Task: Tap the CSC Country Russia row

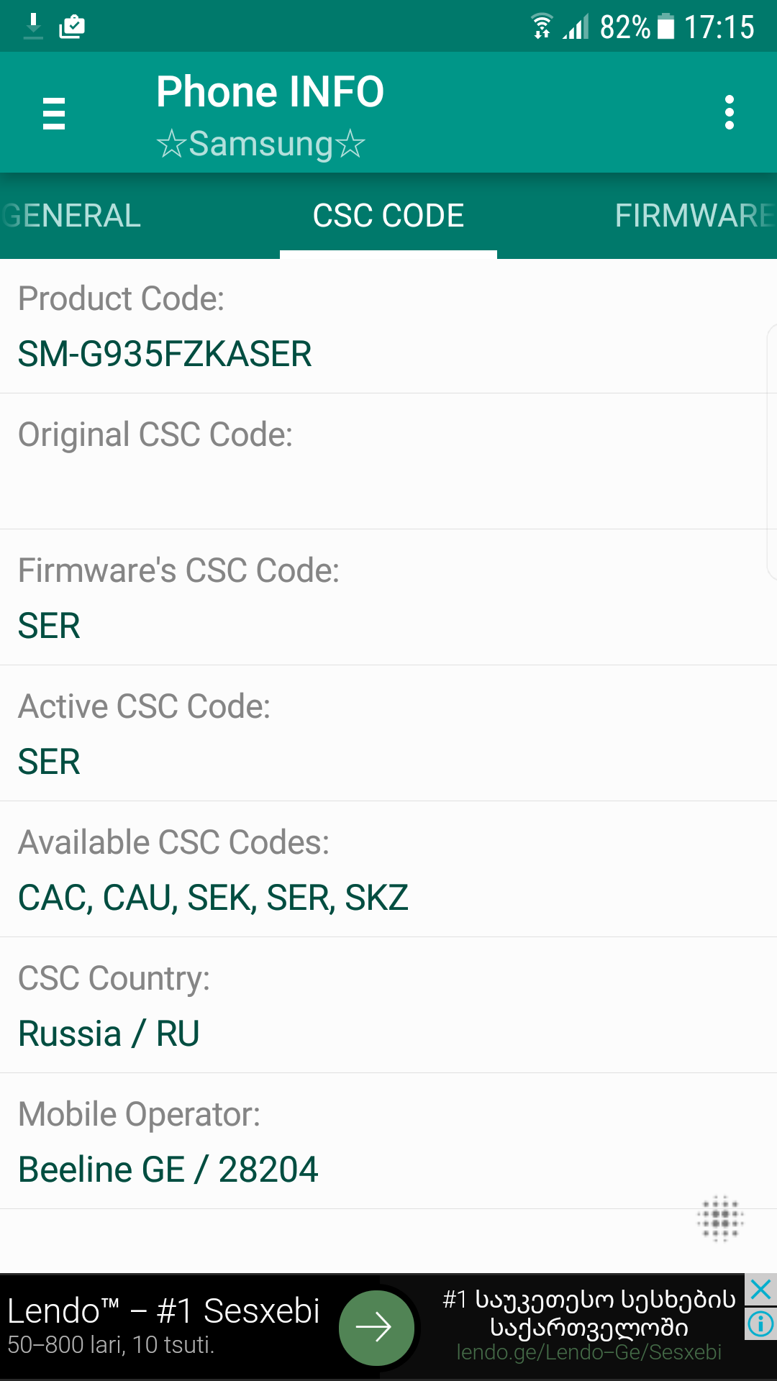Action: tap(388, 1006)
